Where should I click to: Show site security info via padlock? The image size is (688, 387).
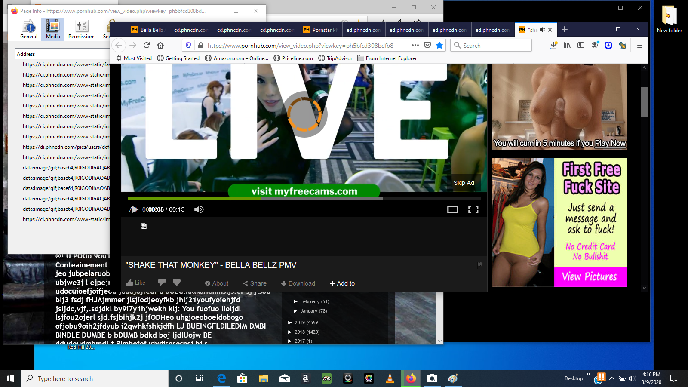tap(200, 45)
